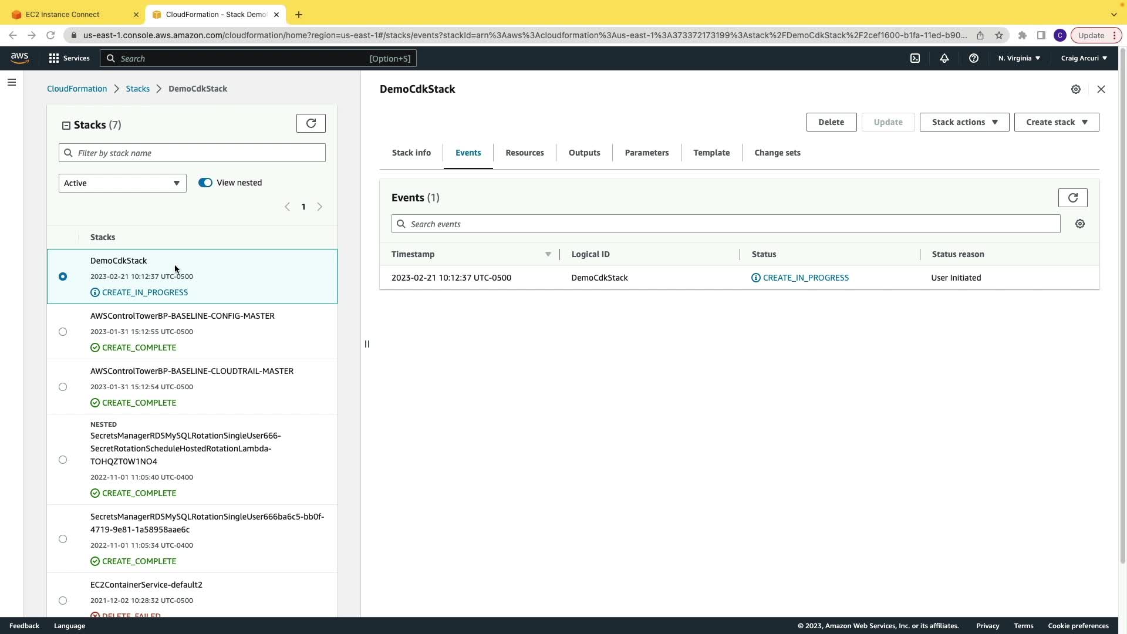1127x634 pixels.
Task: Select the EC2ContainerService-default2 stack radio
Action: coord(63,601)
